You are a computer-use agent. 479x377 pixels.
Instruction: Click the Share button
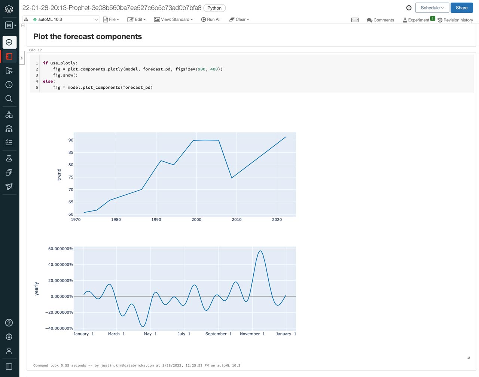(x=461, y=8)
